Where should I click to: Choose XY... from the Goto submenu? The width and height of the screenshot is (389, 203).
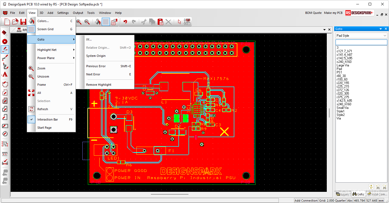click(105, 39)
